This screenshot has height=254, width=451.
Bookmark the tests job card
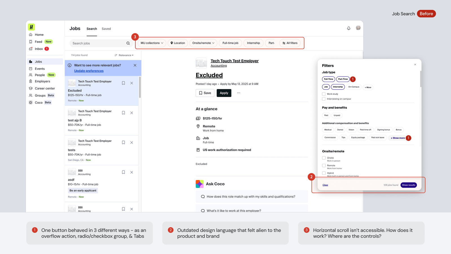click(123, 143)
